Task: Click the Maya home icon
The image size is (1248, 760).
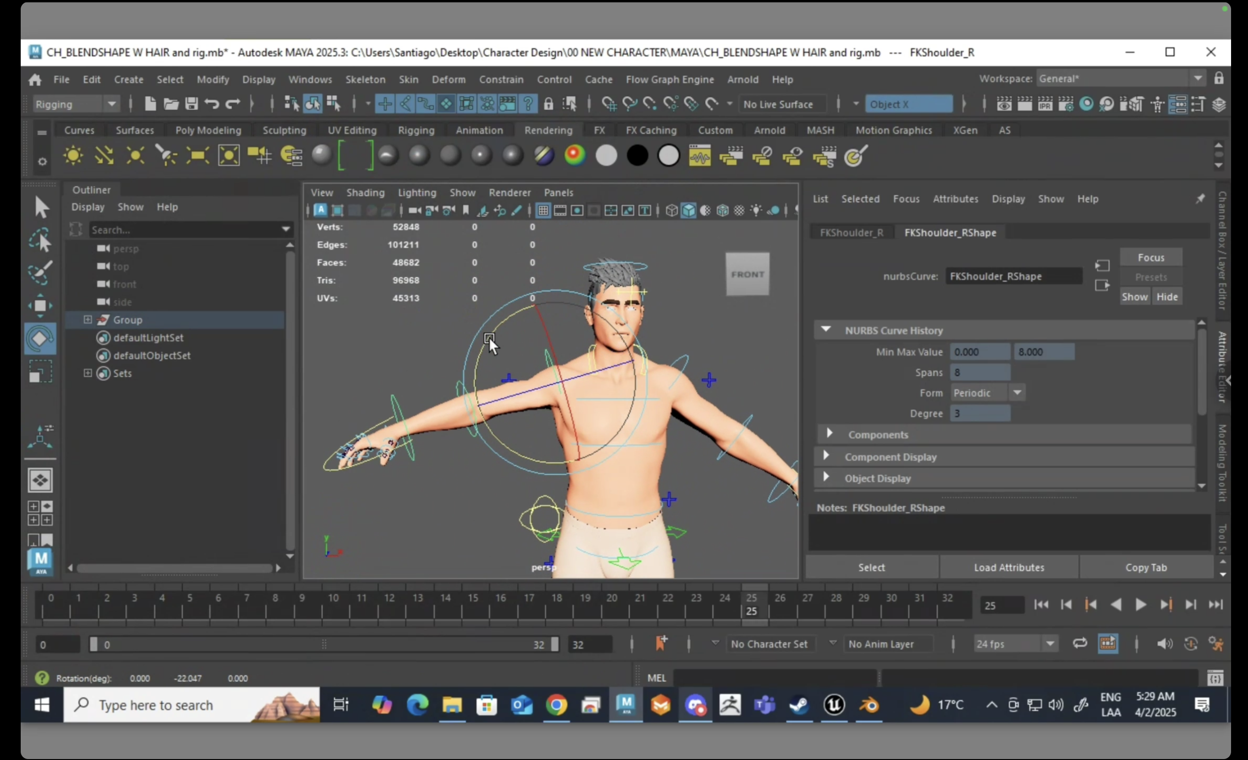Action: [35, 80]
